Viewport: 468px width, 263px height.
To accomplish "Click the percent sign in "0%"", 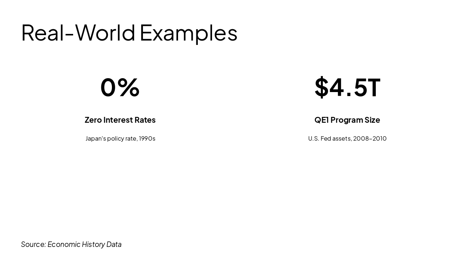I will (x=129, y=87).
